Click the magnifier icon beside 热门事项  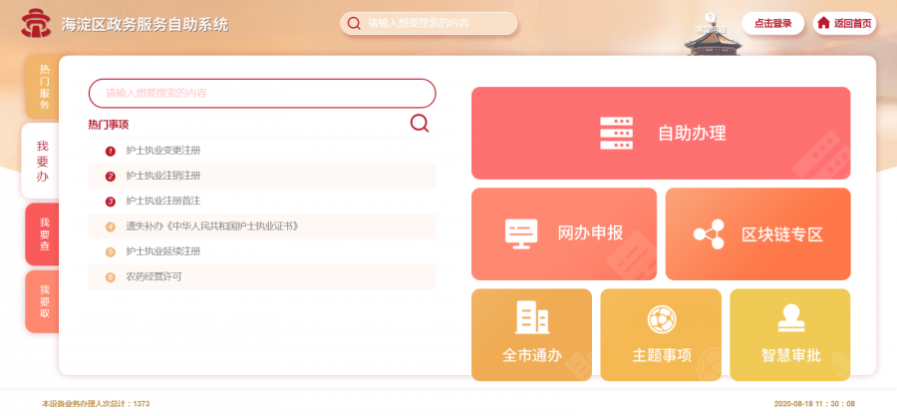420,124
